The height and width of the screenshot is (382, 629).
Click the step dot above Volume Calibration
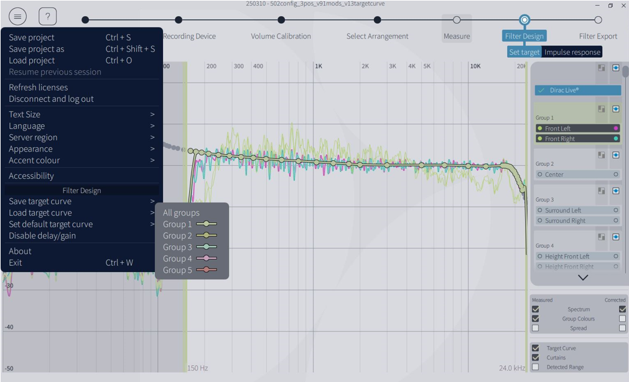[x=281, y=20]
